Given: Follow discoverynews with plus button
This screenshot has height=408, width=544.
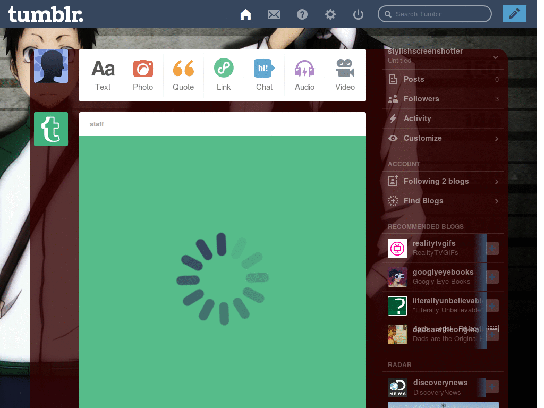Looking at the screenshot, I should pos(492,387).
